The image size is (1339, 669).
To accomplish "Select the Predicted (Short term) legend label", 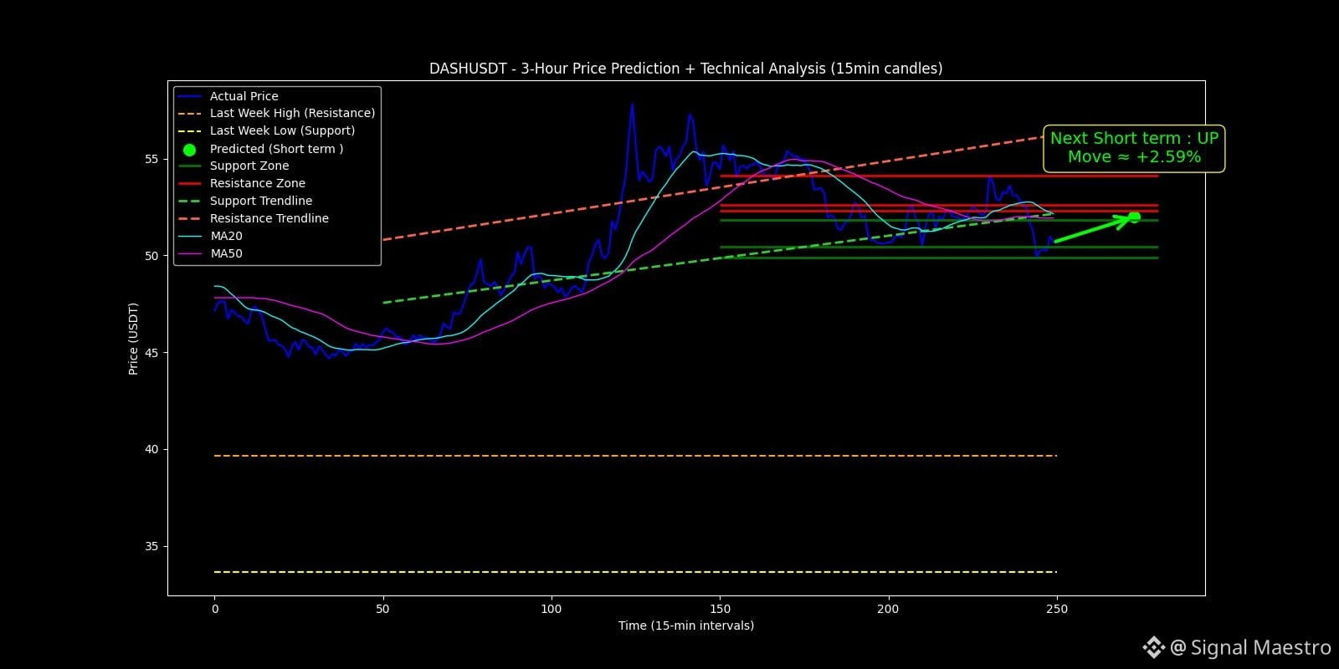I will [x=276, y=149].
